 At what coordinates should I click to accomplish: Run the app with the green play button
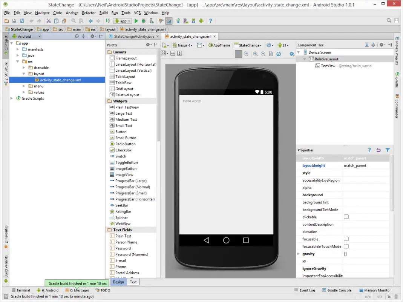(136, 21)
